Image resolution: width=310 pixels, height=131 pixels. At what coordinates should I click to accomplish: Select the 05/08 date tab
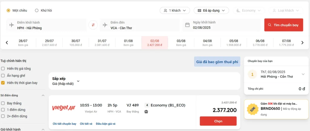click(234, 43)
